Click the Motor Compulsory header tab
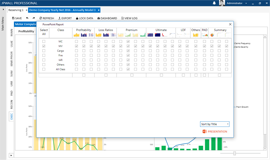The width and height of the screenshot is (270, 160). 25,24
